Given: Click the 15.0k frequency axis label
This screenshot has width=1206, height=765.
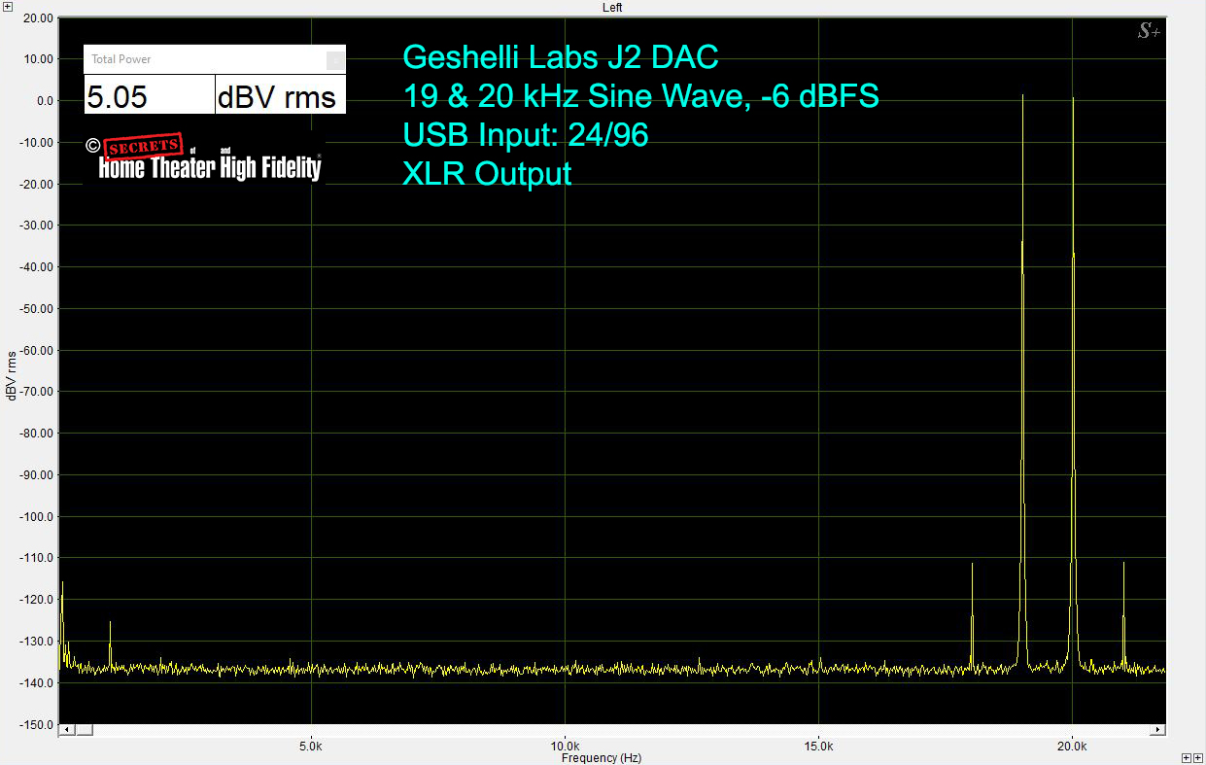Looking at the screenshot, I should [818, 746].
